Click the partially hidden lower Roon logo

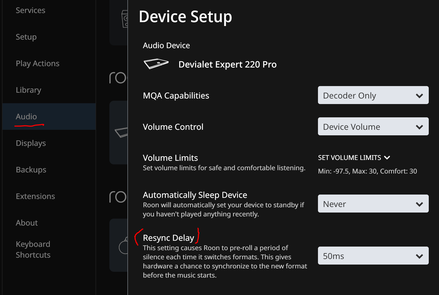pyautogui.click(x=118, y=197)
